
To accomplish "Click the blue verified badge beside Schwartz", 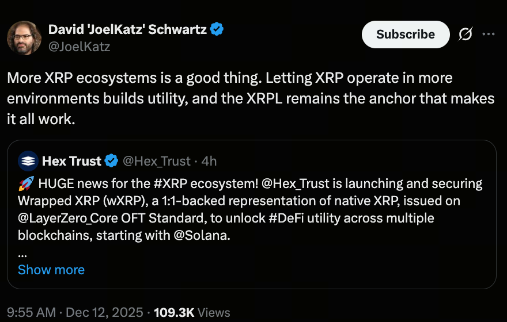I will tap(217, 30).
